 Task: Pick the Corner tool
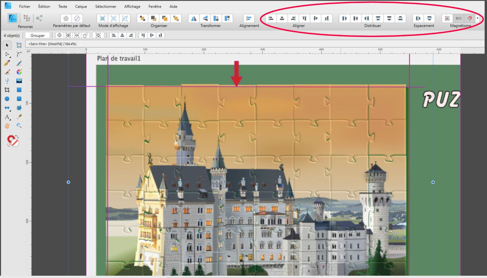(19, 54)
